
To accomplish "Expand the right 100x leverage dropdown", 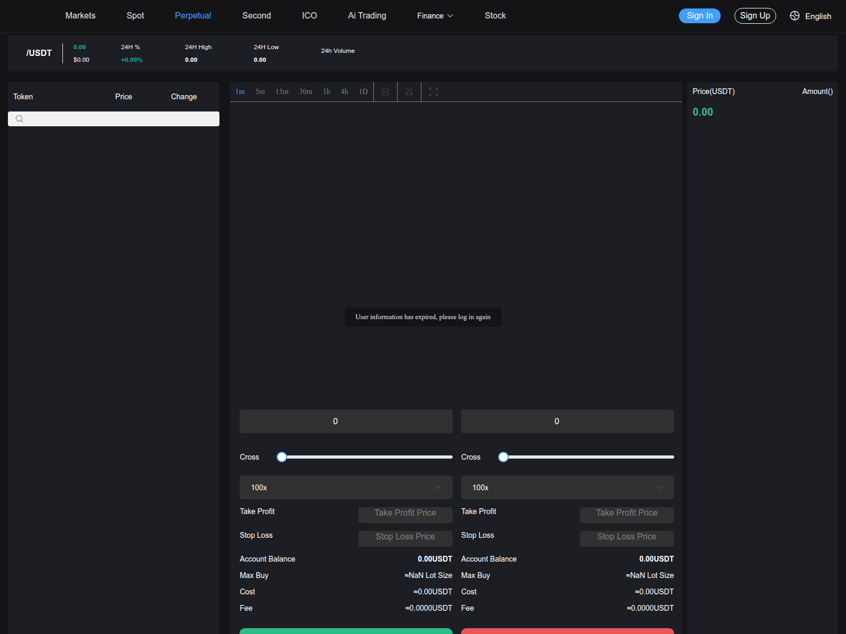I will coord(567,488).
